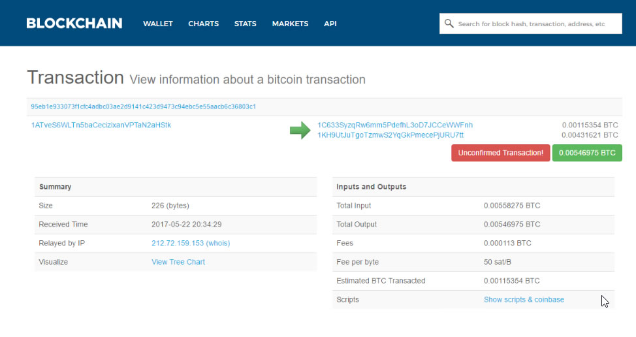Open output address 1KH9UtJuTgoTzmwS2...

390,135
